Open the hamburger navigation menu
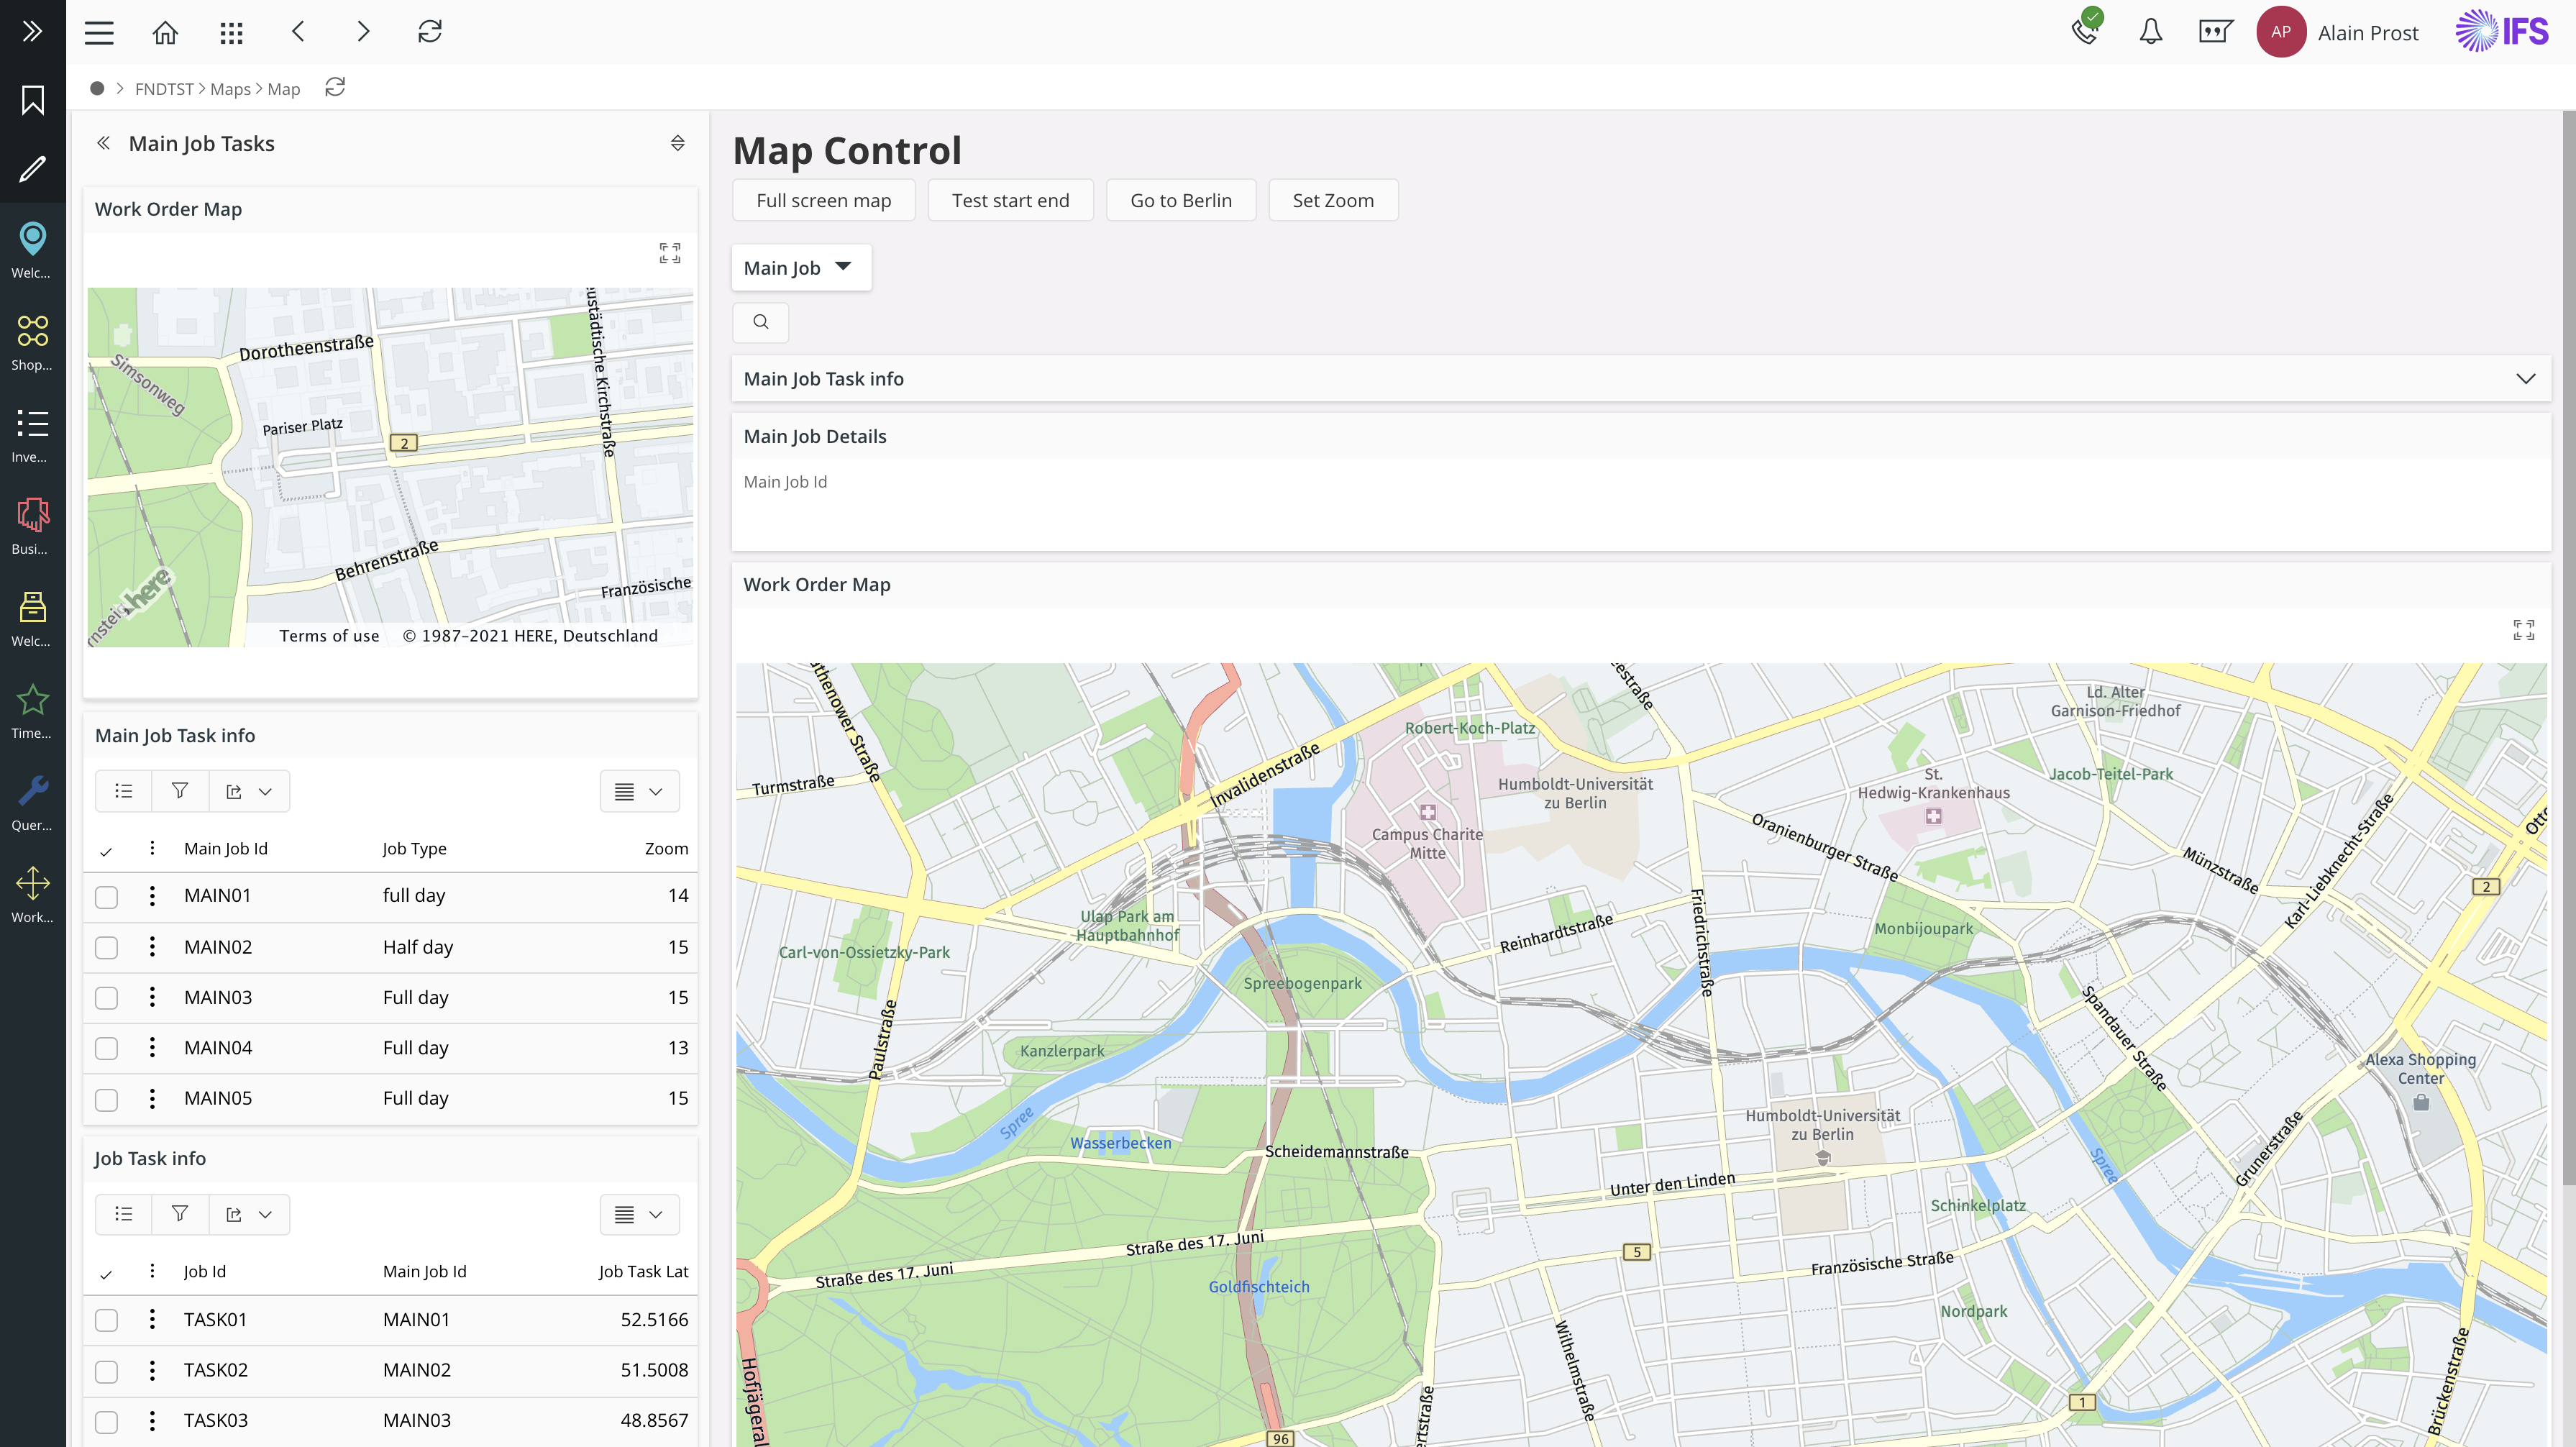 99,32
